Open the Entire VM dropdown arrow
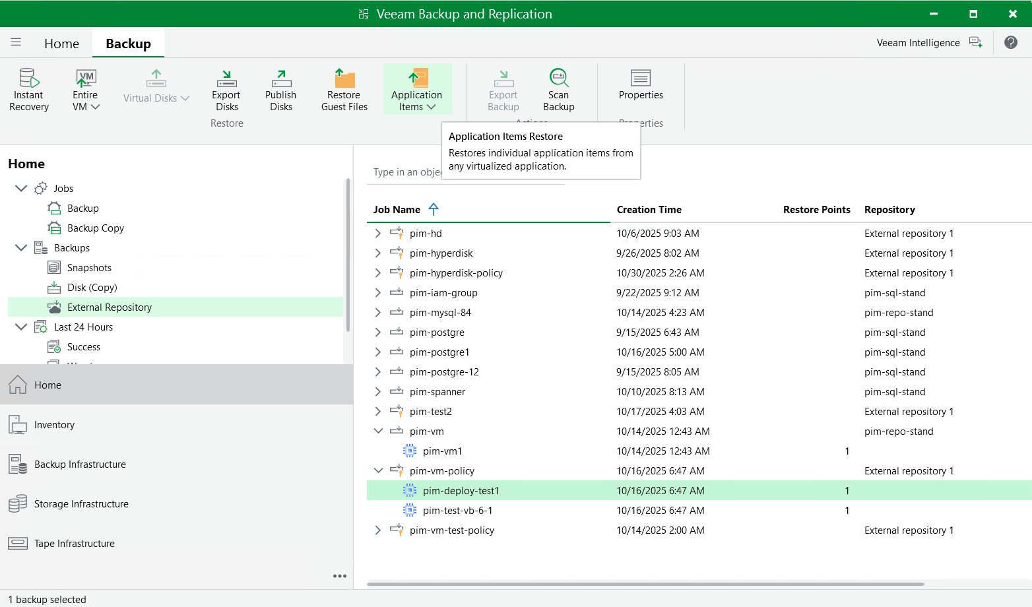Viewport: 1032px width, 607px height. click(95, 107)
